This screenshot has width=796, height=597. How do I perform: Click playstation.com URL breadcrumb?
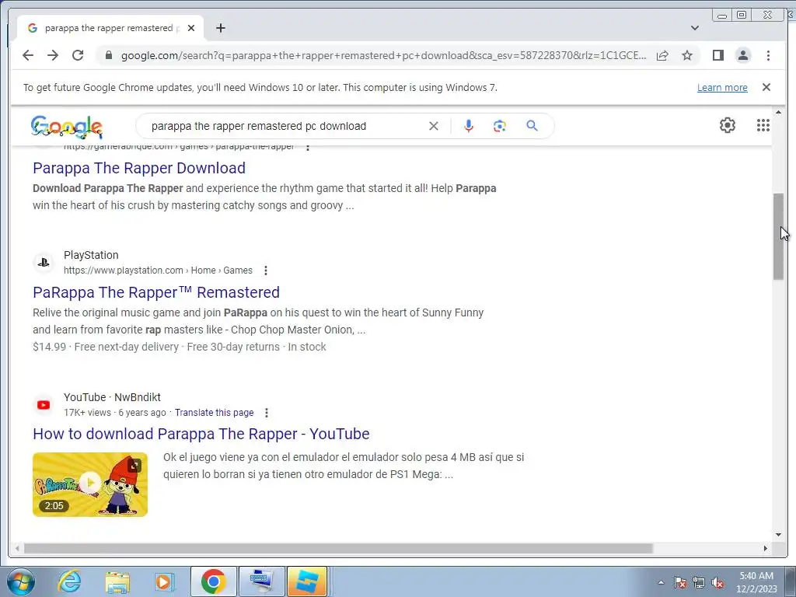click(158, 271)
